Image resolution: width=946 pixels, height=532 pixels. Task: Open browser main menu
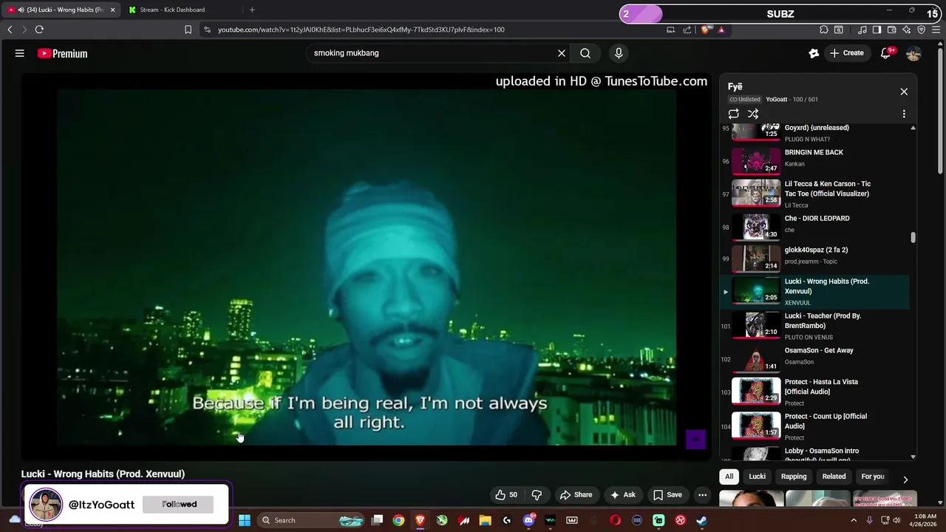click(936, 30)
